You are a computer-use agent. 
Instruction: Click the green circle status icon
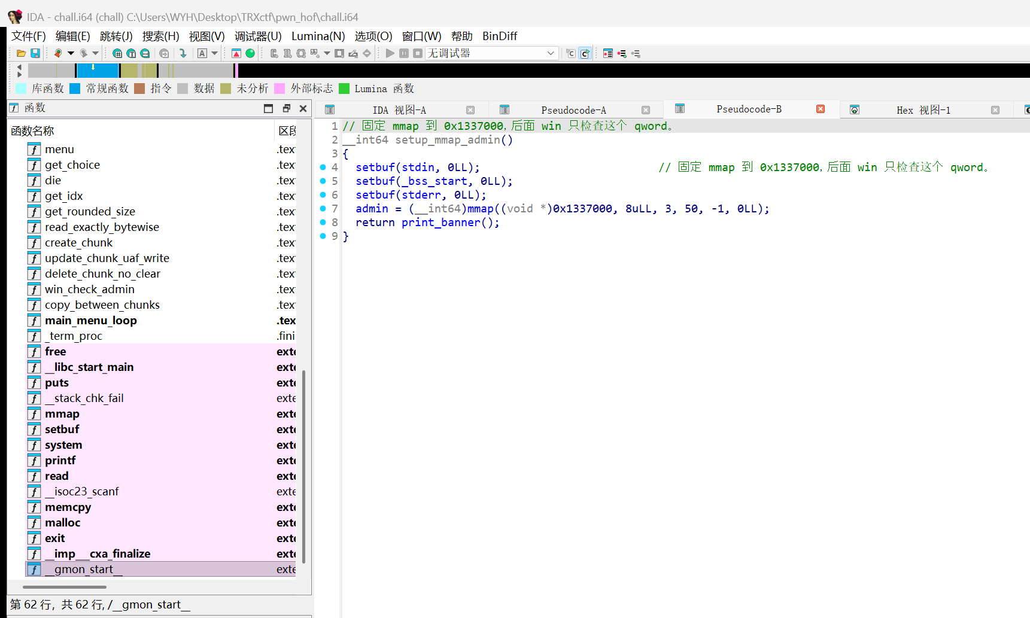250,53
